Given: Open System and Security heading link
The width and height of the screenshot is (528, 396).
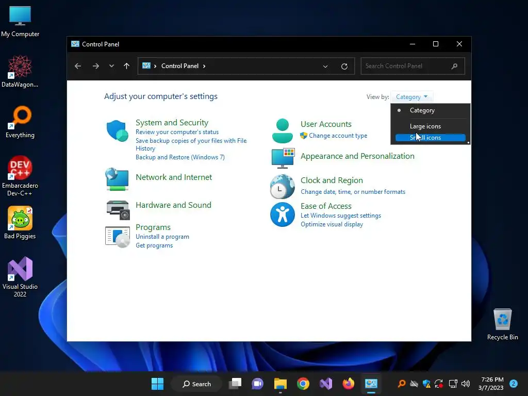Looking at the screenshot, I should point(172,123).
